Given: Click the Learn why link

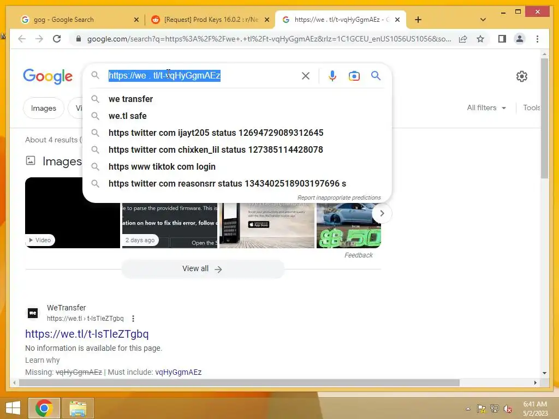Looking at the screenshot, I should 43,360.
